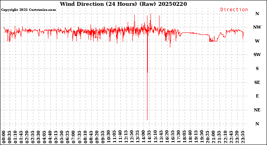Click the 'W' axis label
267x145 pixels.
pyautogui.click(x=257, y=41)
